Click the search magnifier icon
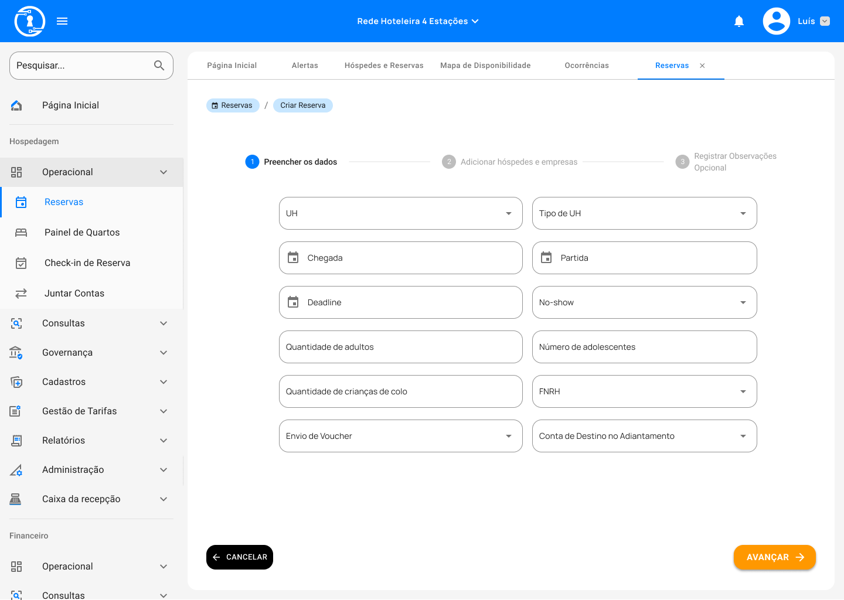Image resolution: width=844 pixels, height=600 pixels. (159, 66)
